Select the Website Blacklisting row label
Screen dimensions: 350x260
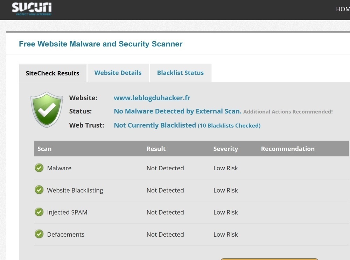(x=75, y=190)
